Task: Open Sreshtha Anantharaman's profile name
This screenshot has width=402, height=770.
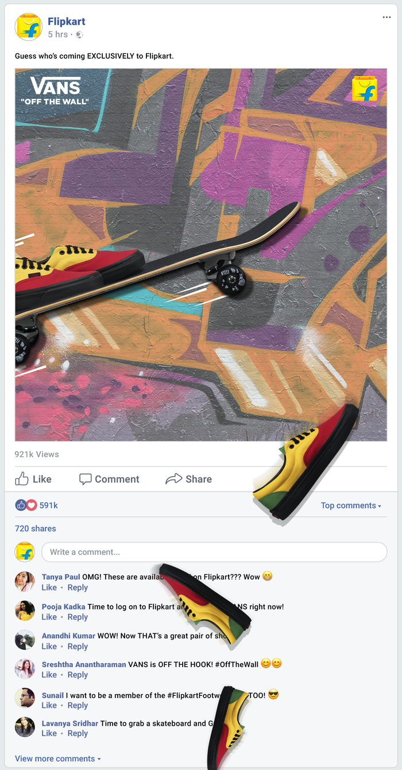Action: pos(84,664)
